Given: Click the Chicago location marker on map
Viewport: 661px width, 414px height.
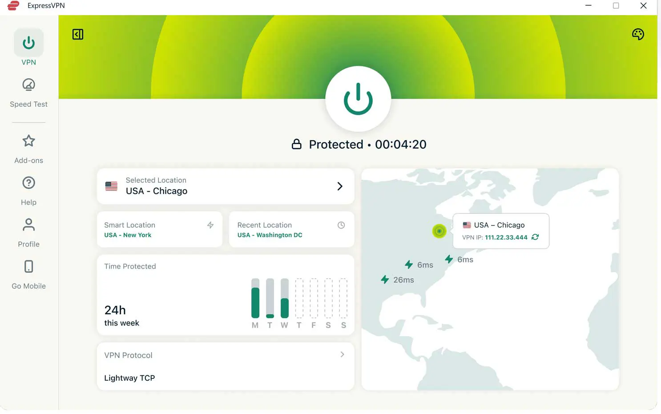Looking at the screenshot, I should click(x=439, y=231).
